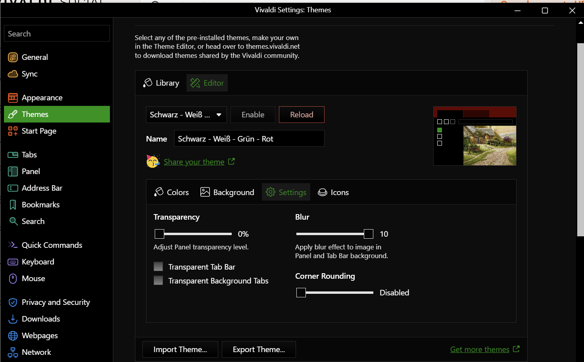Click the scrollbar up arrow
Image resolution: width=584 pixels, height=362 pixels.
coord(580,23)
